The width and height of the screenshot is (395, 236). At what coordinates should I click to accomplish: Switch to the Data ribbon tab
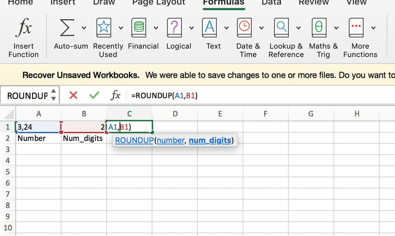(271, 3)
